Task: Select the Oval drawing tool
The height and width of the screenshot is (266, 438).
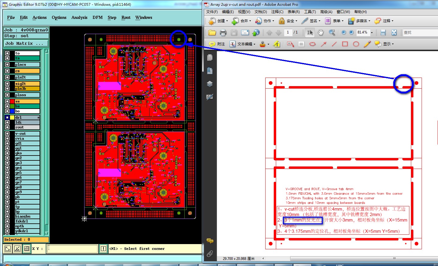Action: (356, 44)
